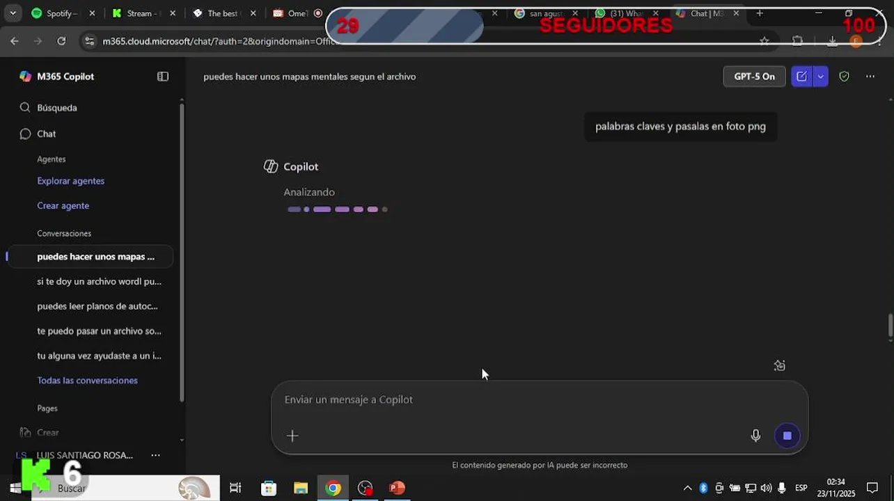
Task: Open conversation 'puedes leer planos de autoc...'
Action: [x=97, y=306]
